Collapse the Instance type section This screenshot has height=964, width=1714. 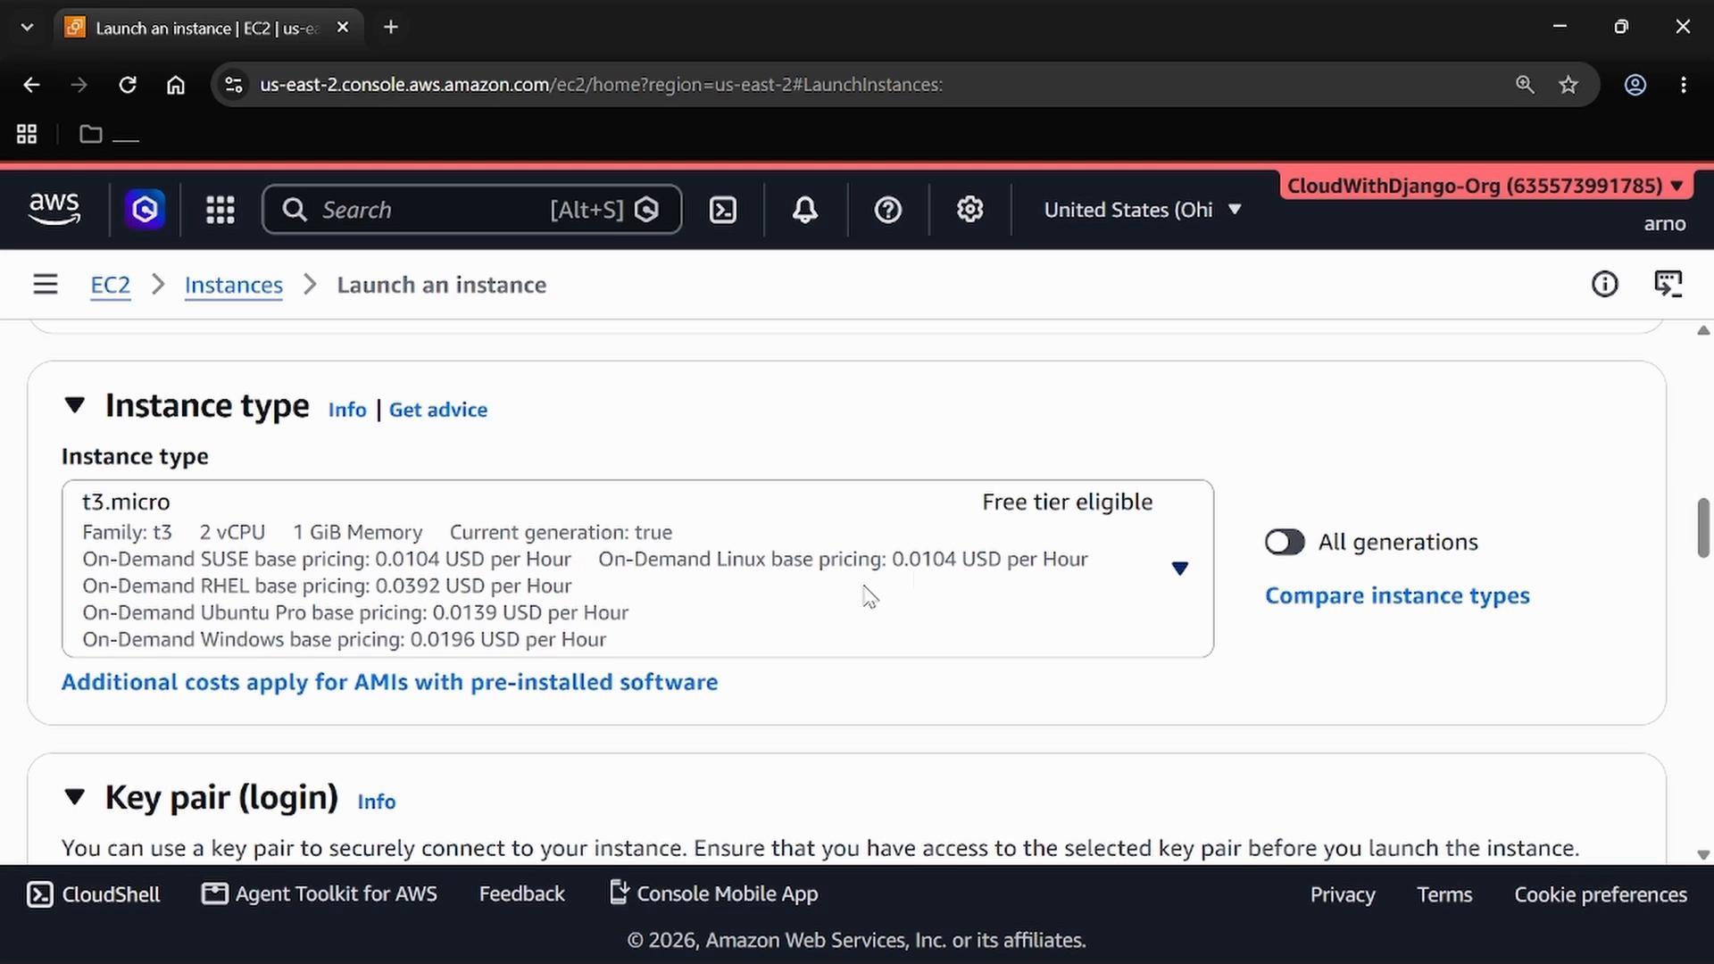pos(75,406)
